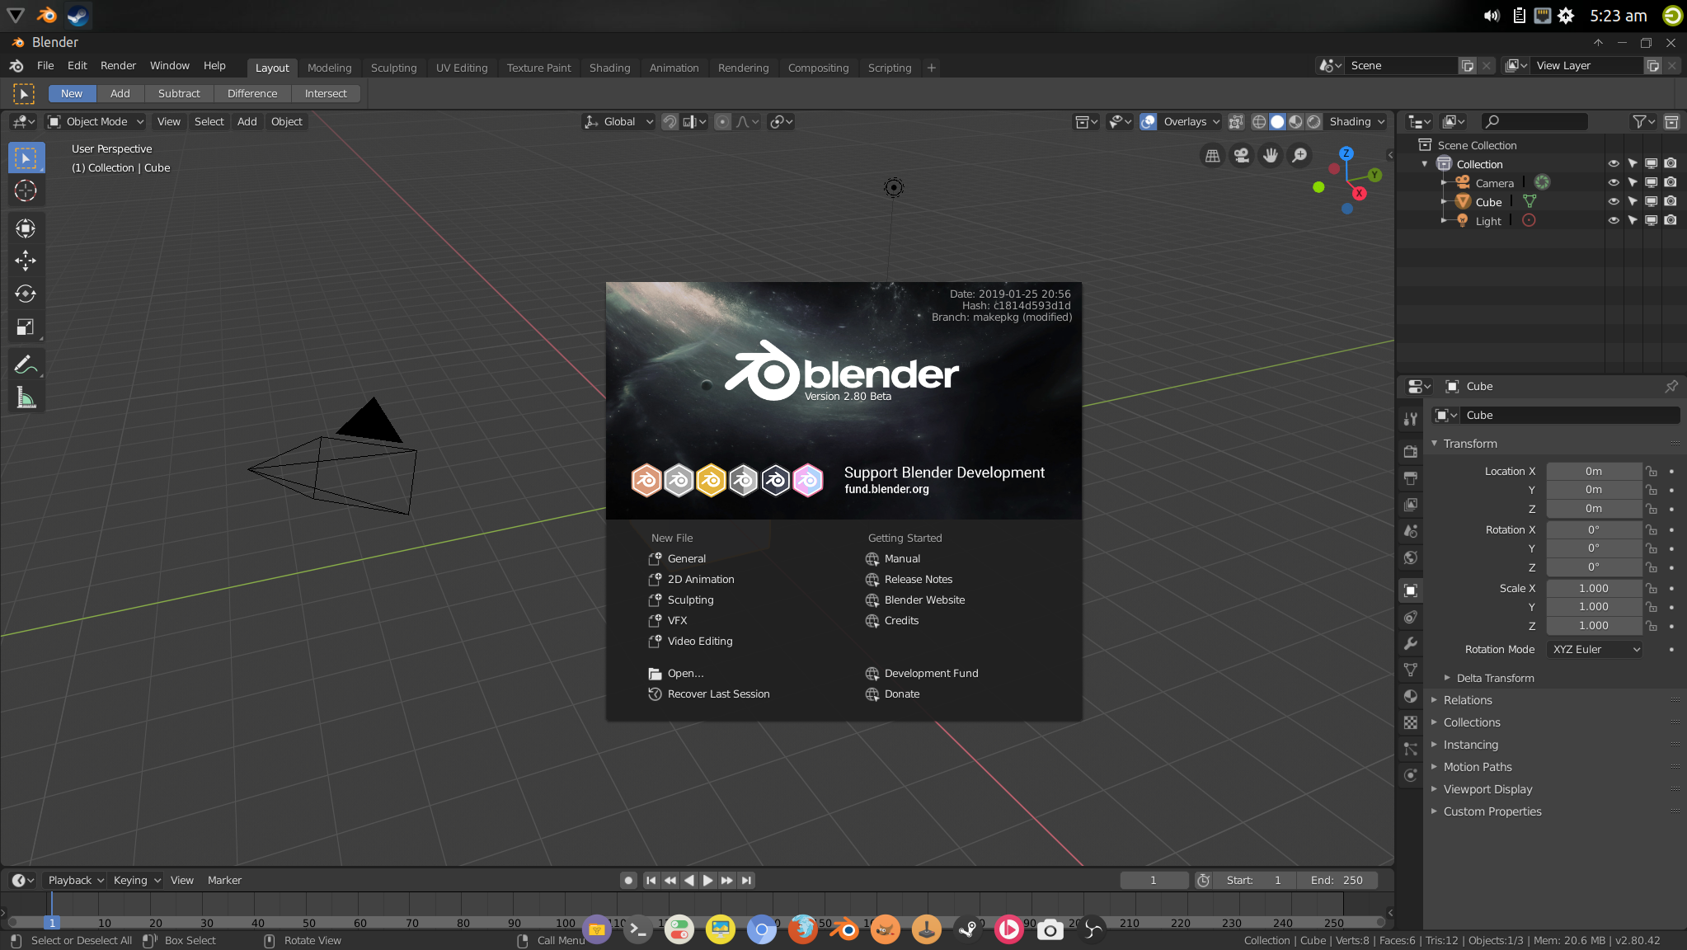
Task: Open the Rotation Mode XYZ Euler dropdown
Action: point(1595,650)
